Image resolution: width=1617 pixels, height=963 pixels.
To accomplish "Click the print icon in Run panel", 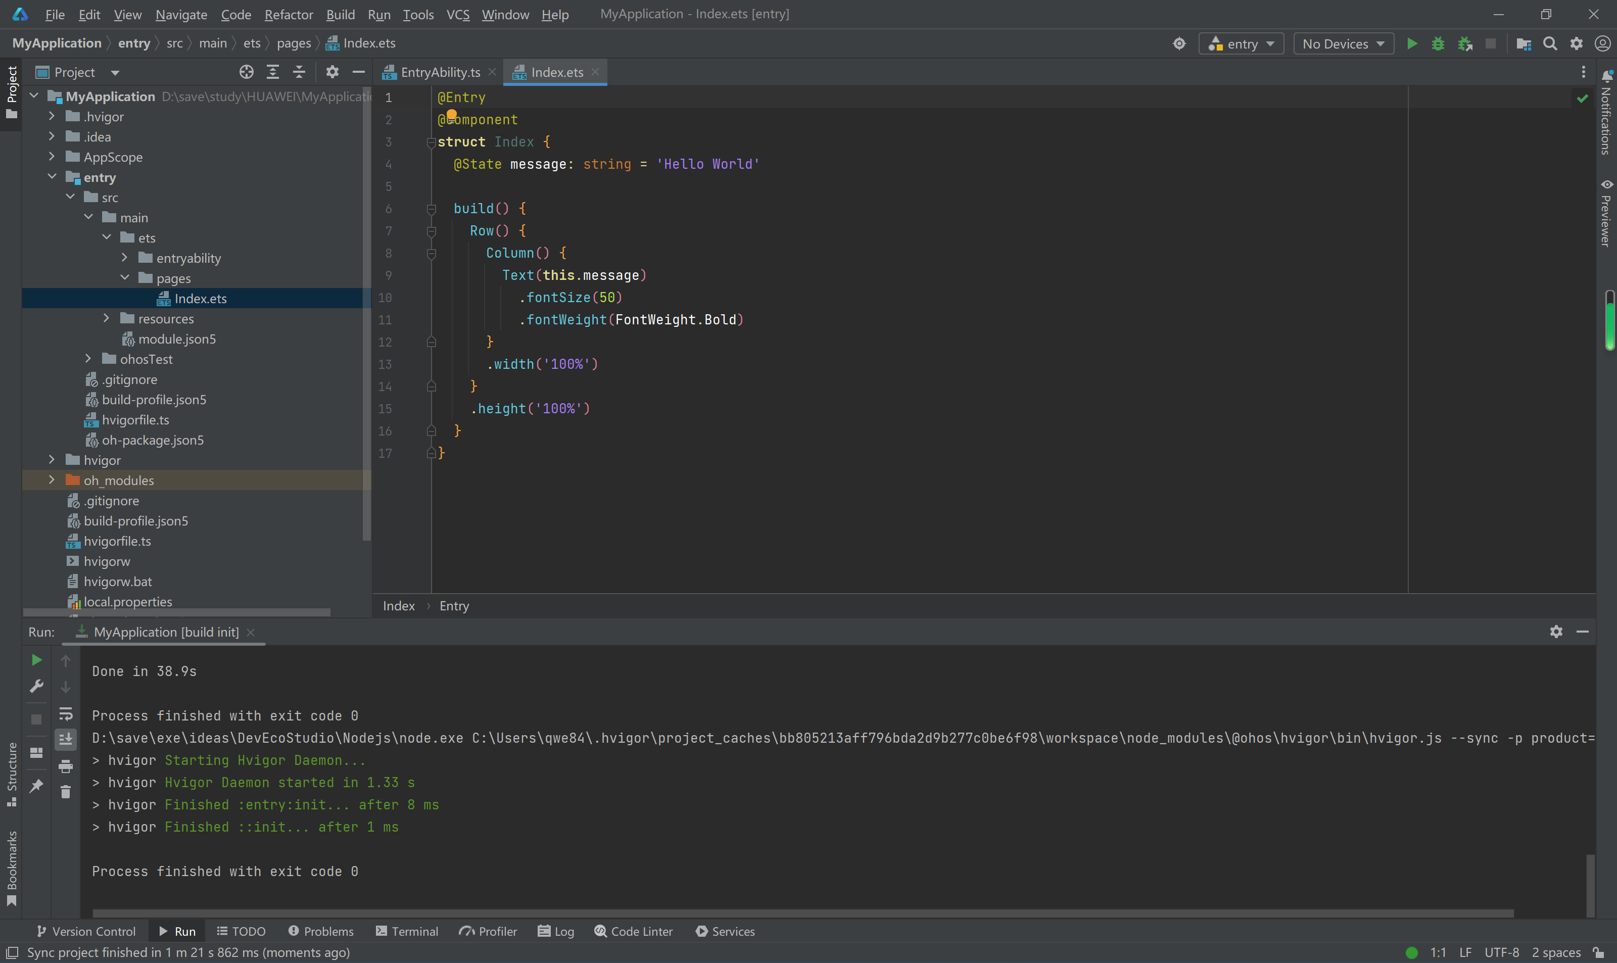I will (66, 766).
